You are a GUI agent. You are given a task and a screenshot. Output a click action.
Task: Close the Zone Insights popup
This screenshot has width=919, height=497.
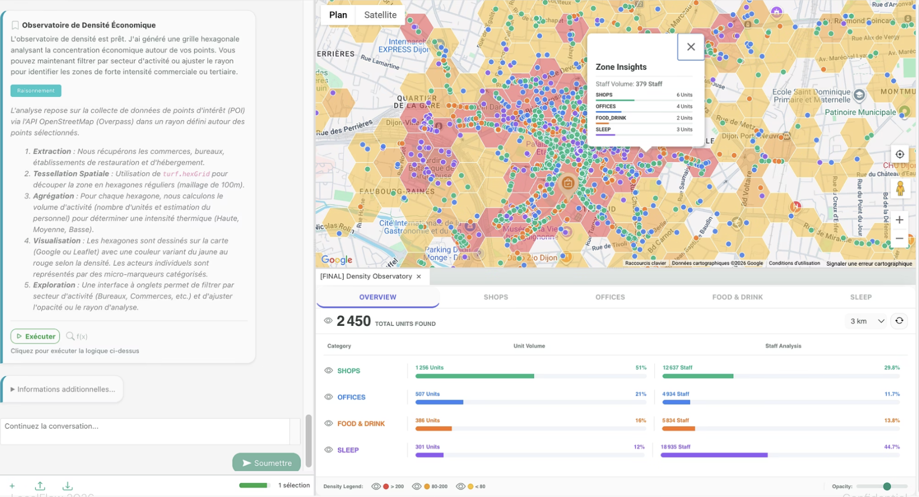point(691,47)
